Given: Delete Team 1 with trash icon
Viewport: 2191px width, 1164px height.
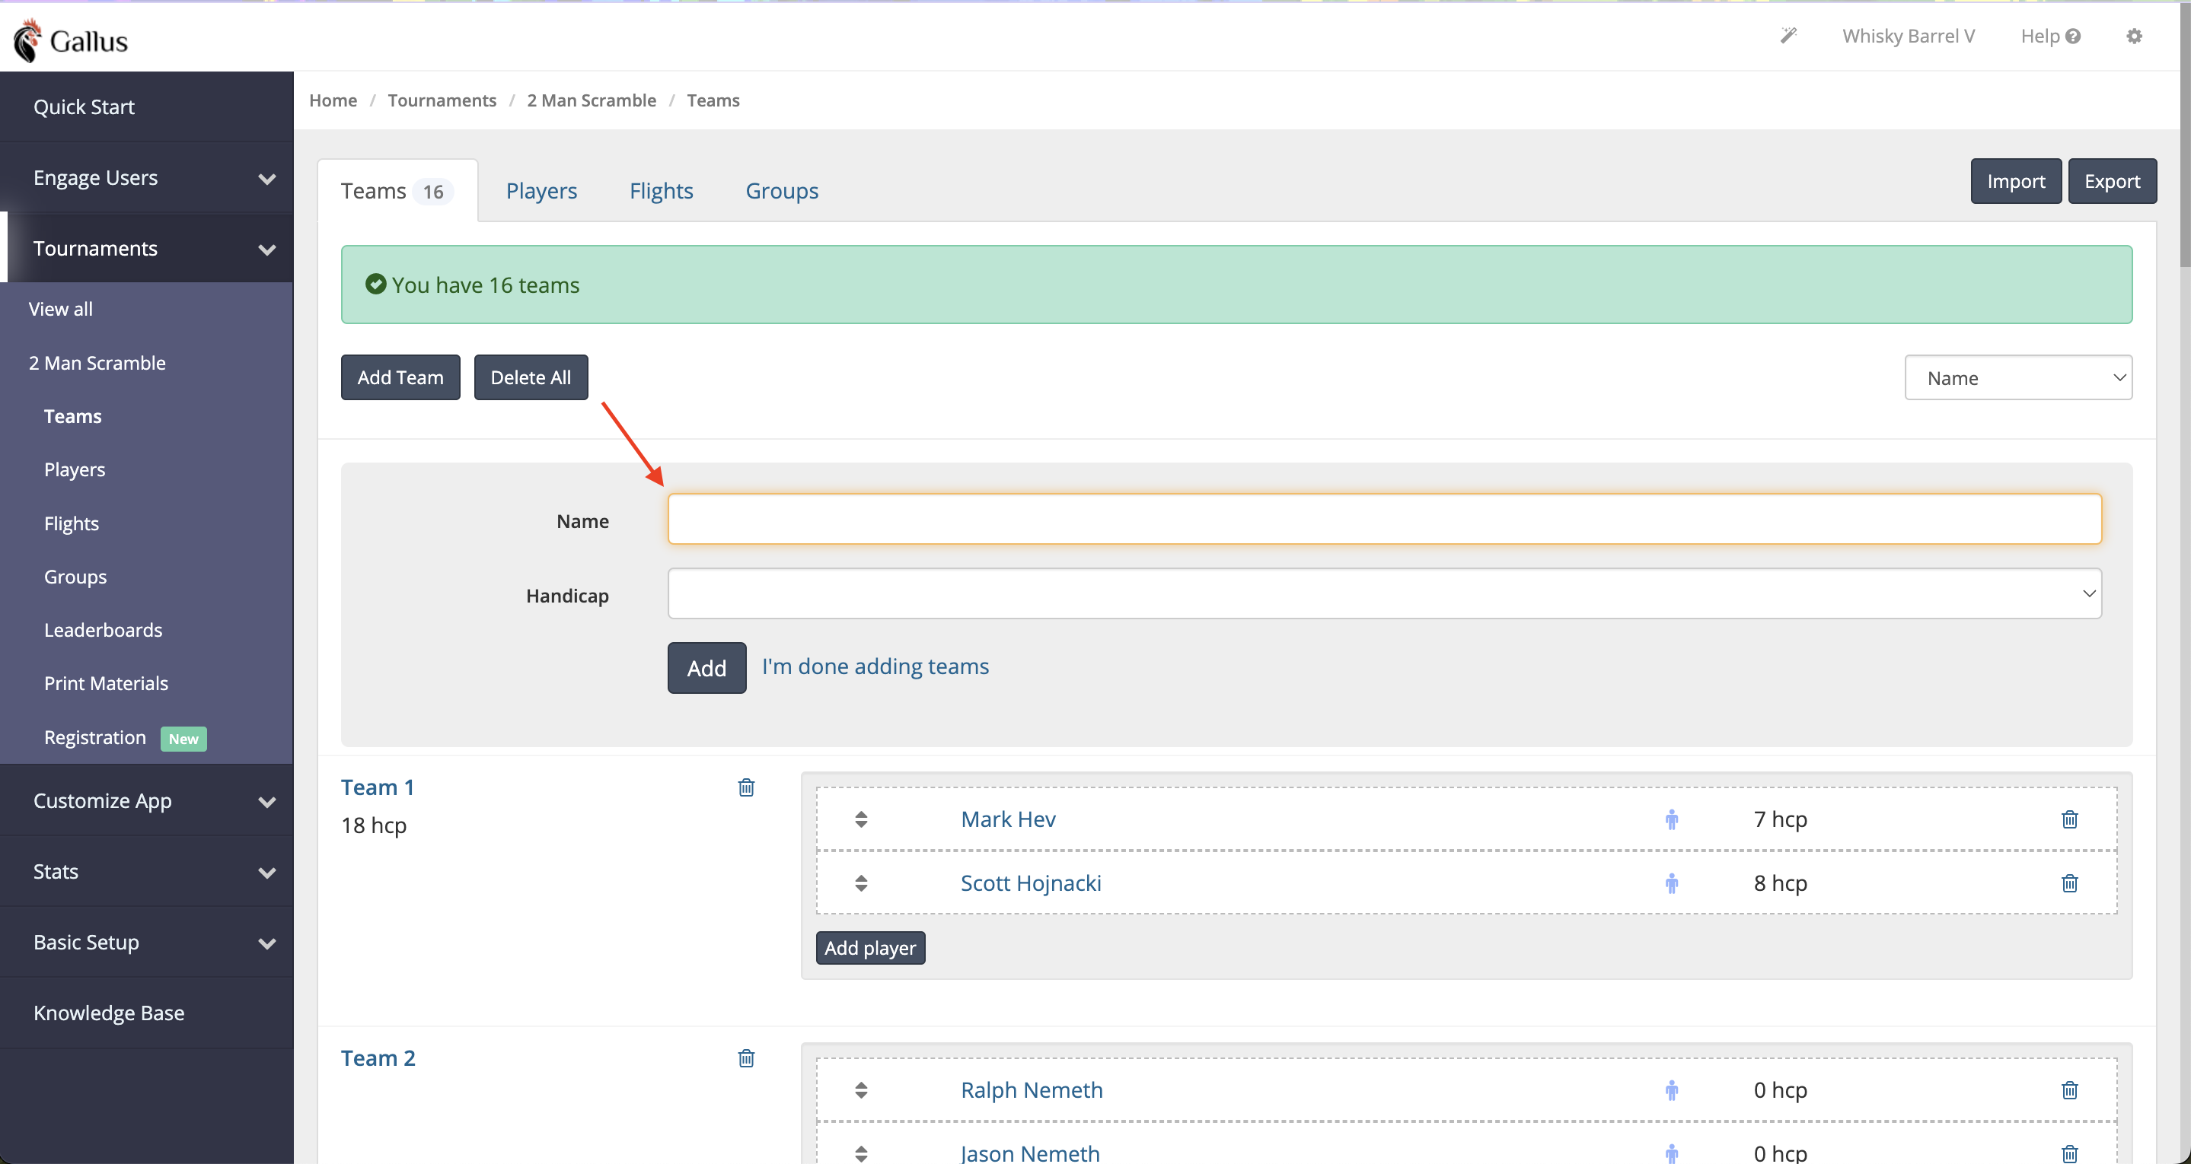Looking at the screenshot, I should click(x=746, y=787).
